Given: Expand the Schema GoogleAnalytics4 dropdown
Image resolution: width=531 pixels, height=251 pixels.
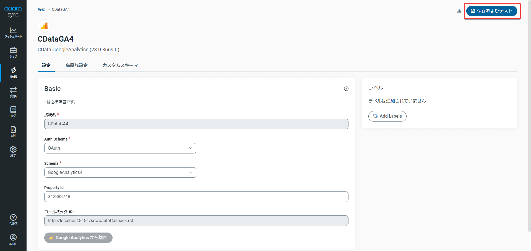Looking at the screenshot, I should click(120, 172).
